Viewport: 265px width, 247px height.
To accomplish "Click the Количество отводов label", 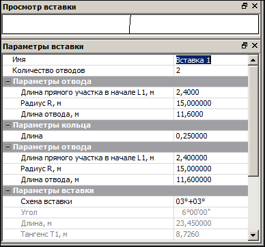I will 48,70.
